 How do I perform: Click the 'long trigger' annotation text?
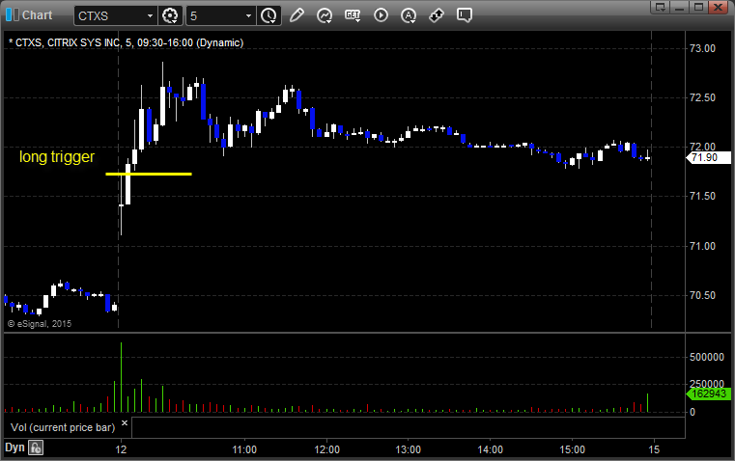point(57,157)
